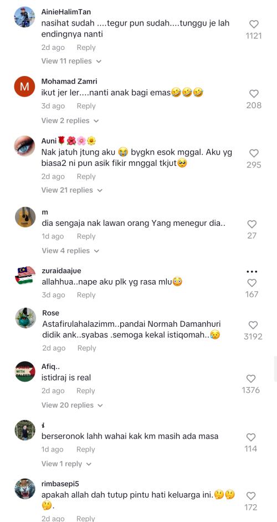Like AinieHalimTan's comment with the heart icon
Screen dimensions: 277x522
tap(254, 24)
